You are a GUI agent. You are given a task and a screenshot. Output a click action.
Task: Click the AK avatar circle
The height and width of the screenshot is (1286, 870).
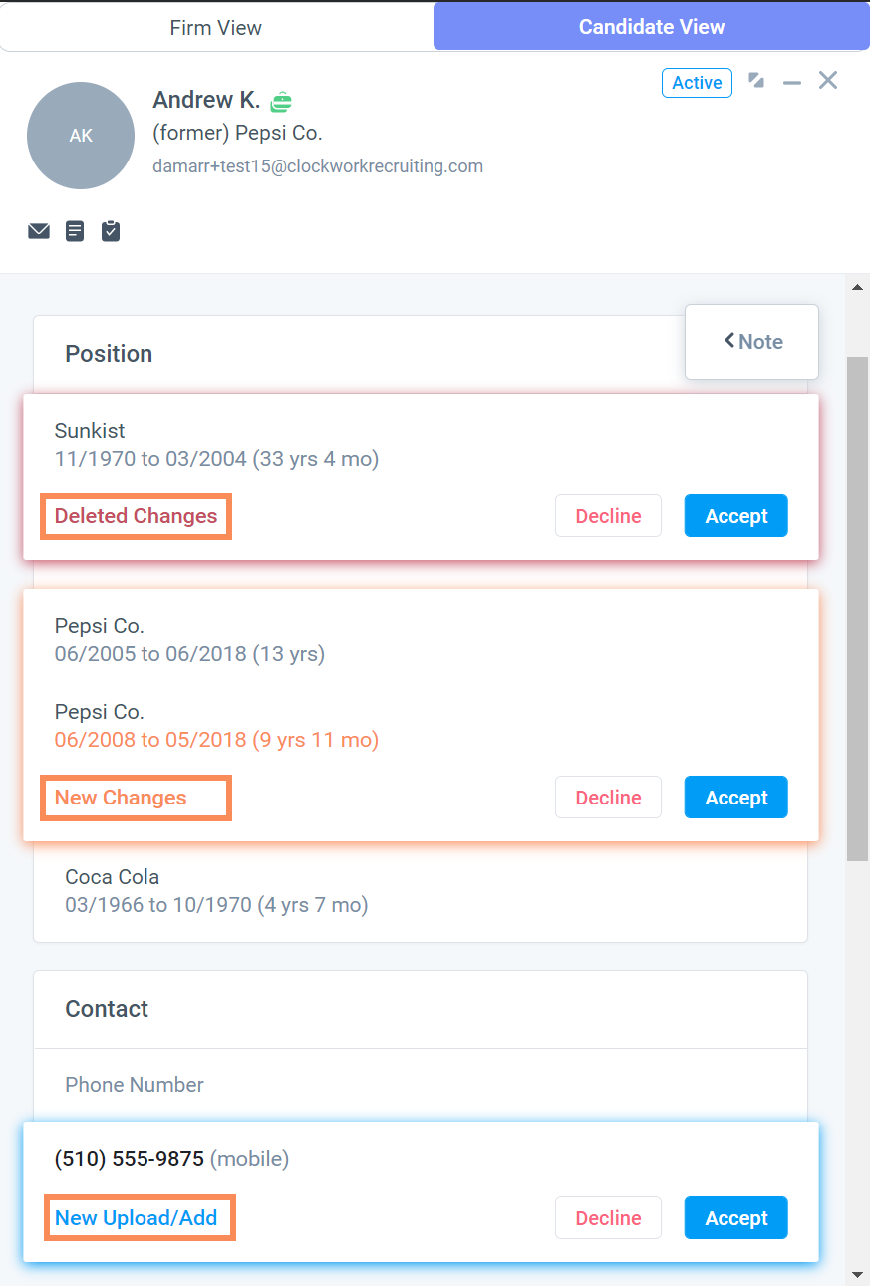tap(81, 136)
